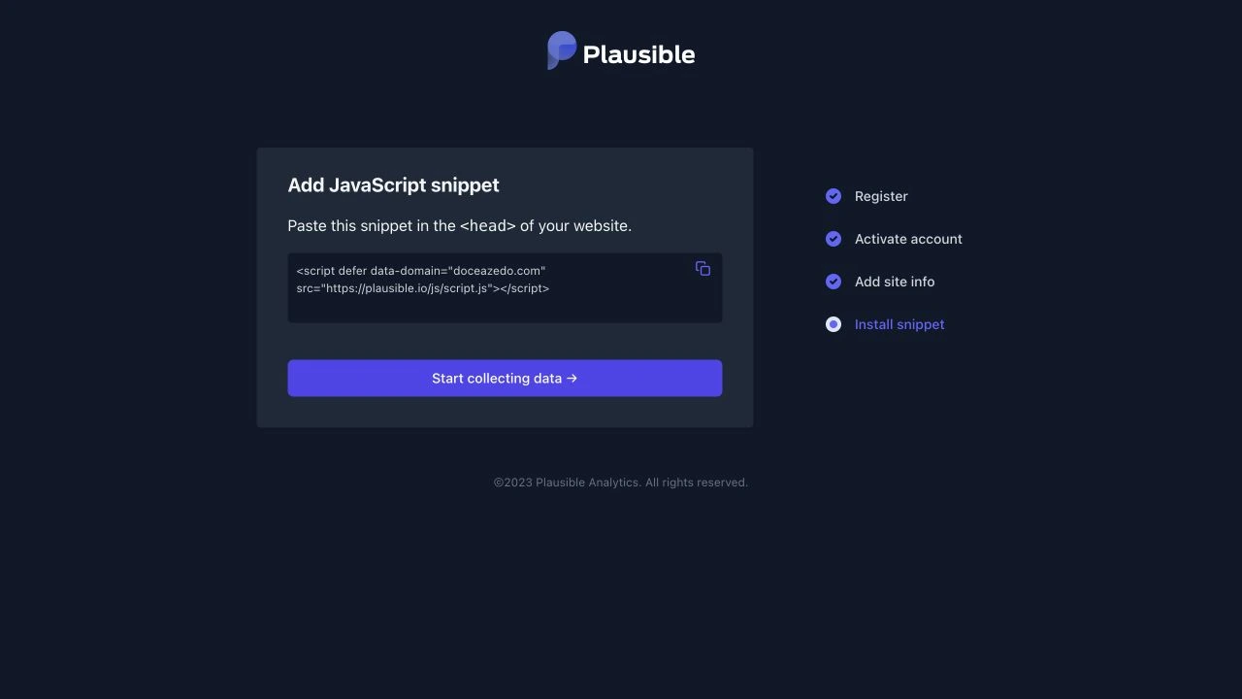Click "of your website." instruction text
Image resolution: width=1242 pixels, height=699 pixels.
coord(575,226)
